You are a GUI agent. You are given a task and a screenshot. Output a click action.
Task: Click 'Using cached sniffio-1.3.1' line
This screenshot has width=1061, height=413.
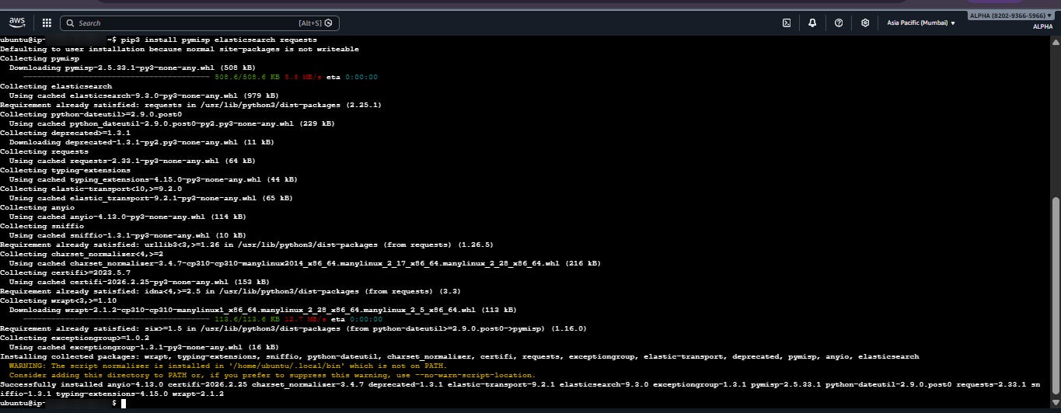(x=127, y=235)
